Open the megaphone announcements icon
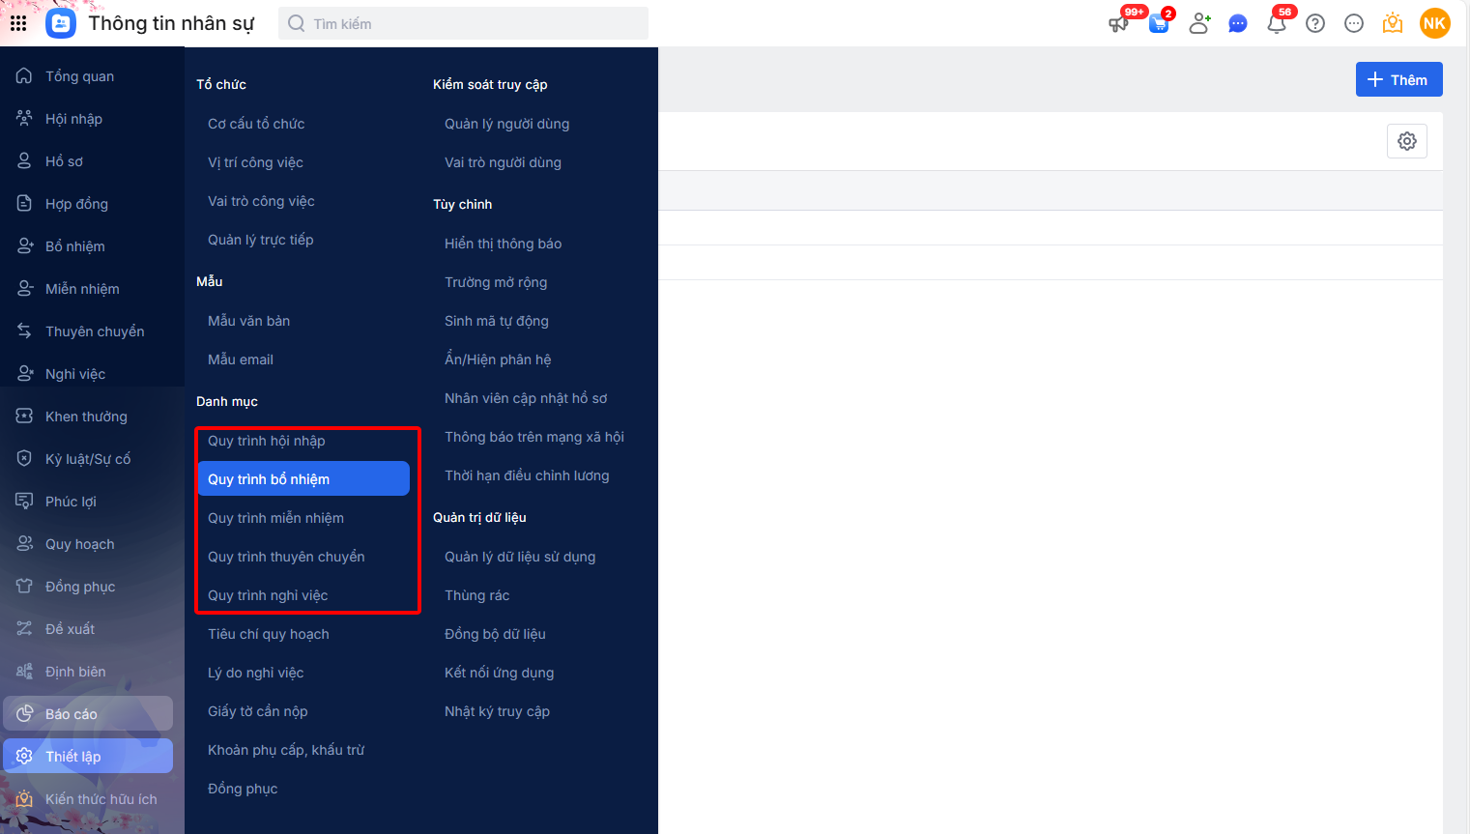The height and width of the screenshot is (834, 1470). tap(1118, 24)
